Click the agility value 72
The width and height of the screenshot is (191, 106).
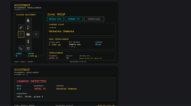67,58
